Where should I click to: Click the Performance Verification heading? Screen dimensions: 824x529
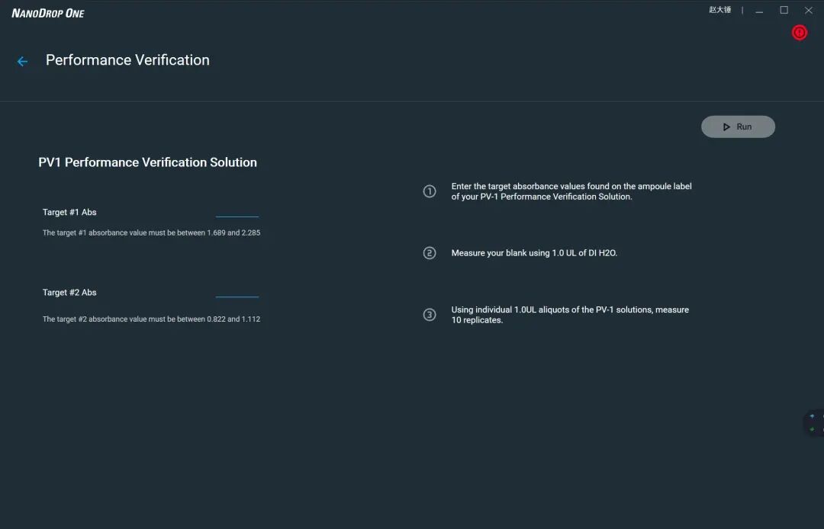click(127, 60)
